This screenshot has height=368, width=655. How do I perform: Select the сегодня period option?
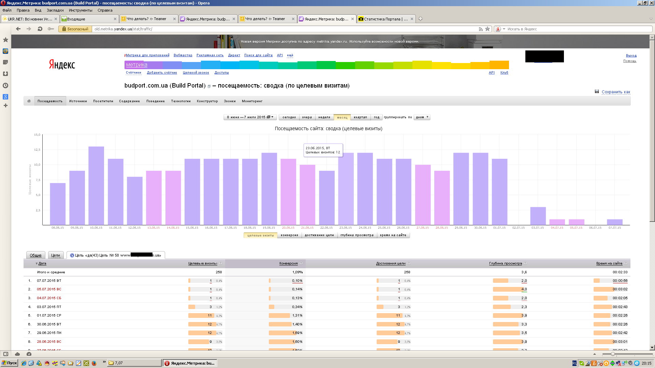pyautogui.click(x=289, y=117)
